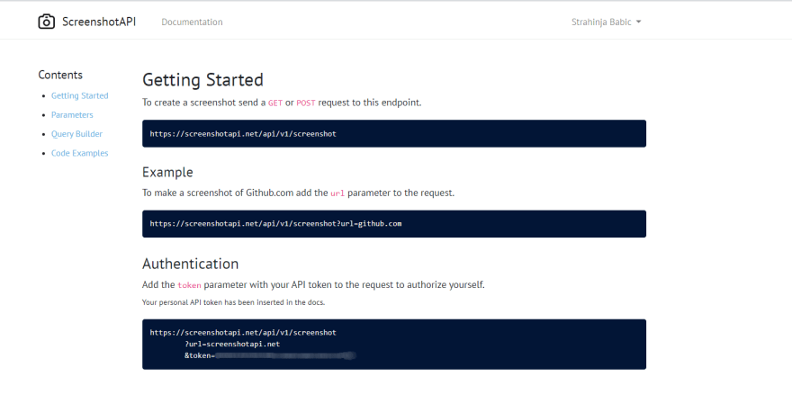Image resolution: width=792 pixels, height=404 pixels.
Task: Click the ?url=screenshotapi.net code line
Action: click(232, 344)
